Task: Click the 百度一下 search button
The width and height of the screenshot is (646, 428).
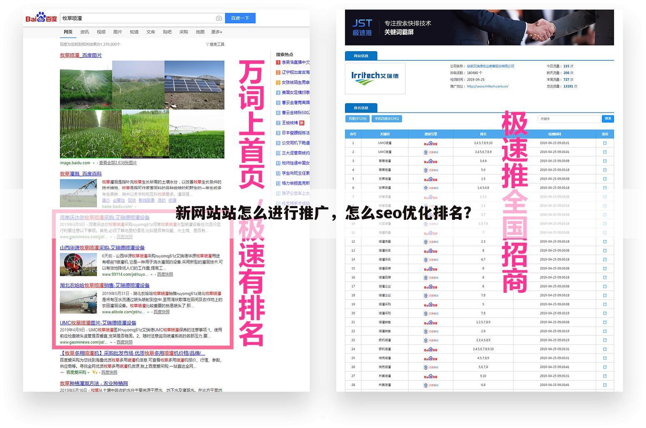Action: tap(240, 18)
